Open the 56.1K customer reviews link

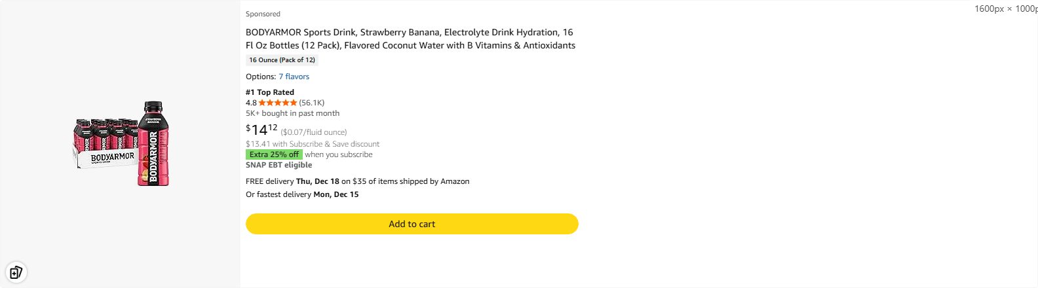pos(312,103)
